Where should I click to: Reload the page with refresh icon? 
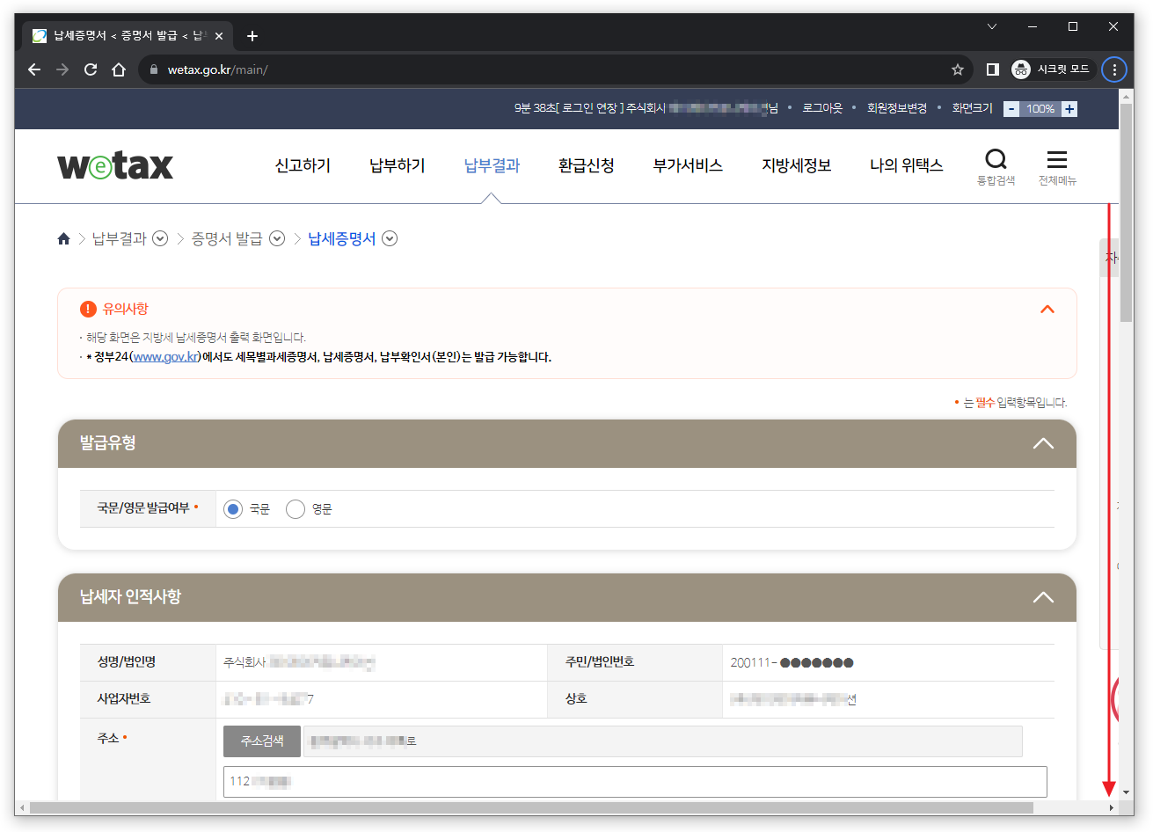(91, 69)
